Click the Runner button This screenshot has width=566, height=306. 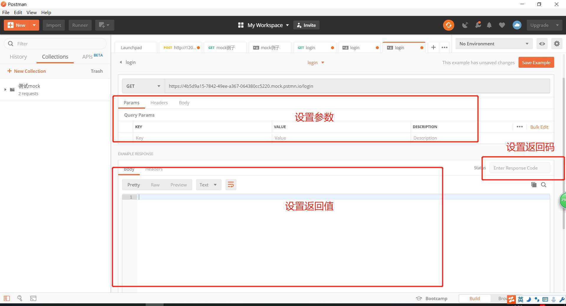tap(80, 25)
